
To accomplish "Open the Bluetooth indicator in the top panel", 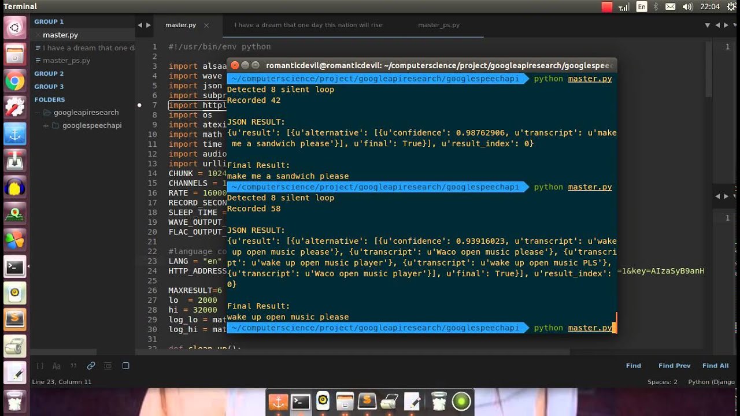I will 656,7.
